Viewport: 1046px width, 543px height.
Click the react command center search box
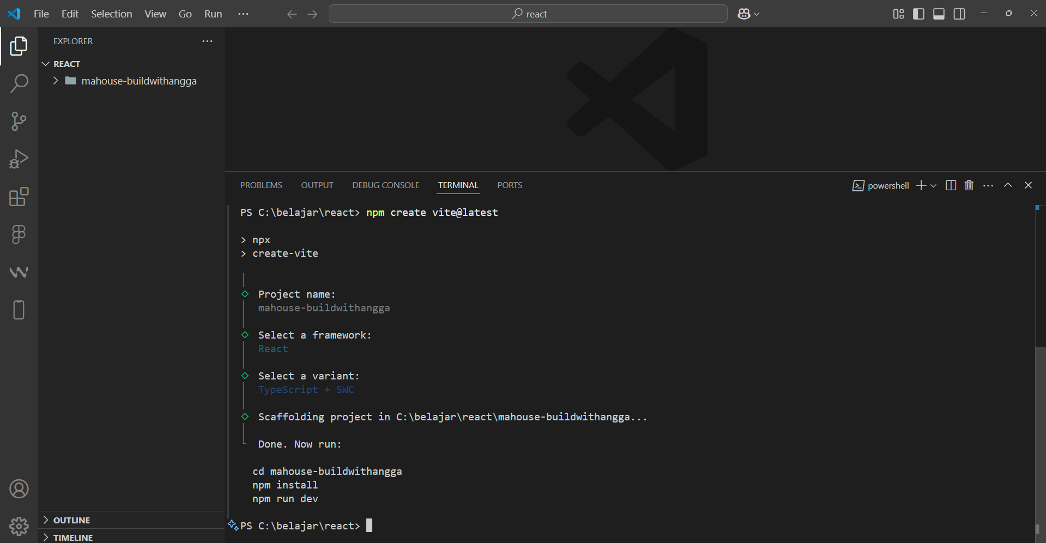point(528,14)
